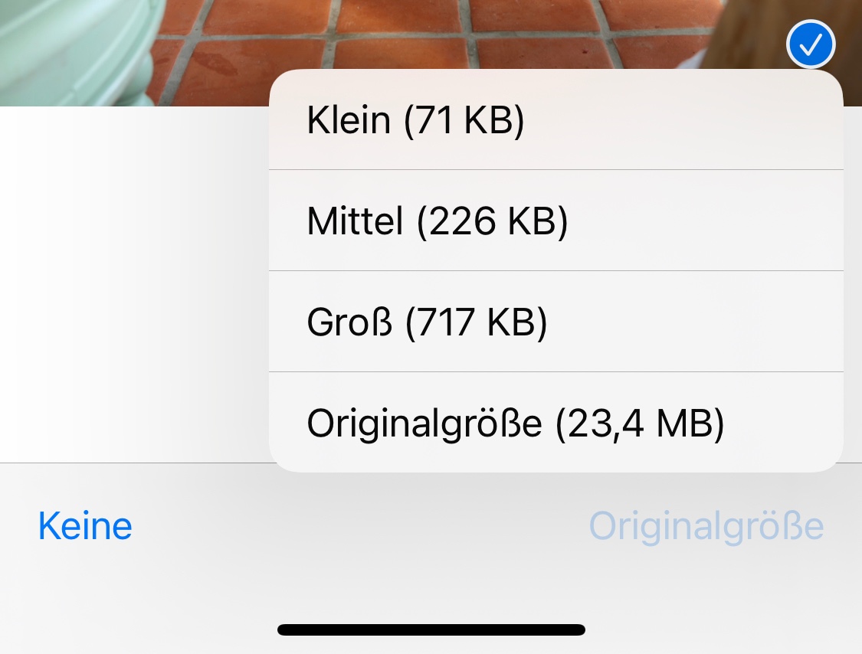
Task: Toggle the white checkmark selection badge
Action: [x=811, y=45]
